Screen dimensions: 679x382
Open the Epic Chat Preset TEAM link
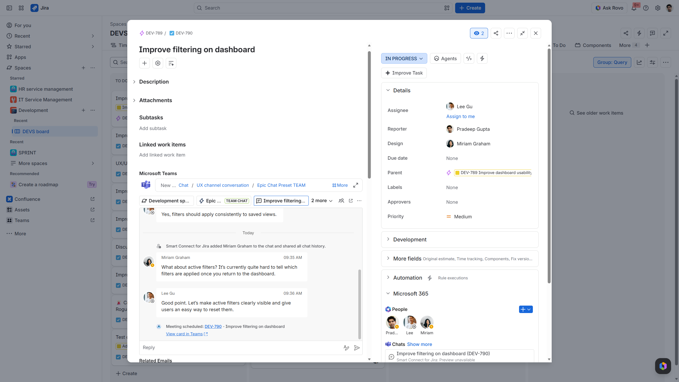(x=281, y=185)
